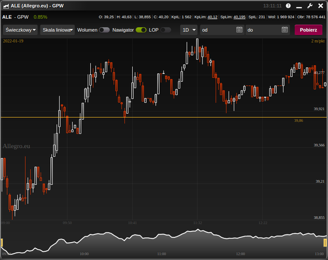Click the ALE - GPW ticker label
The image size is (328, 260).
(x=15, y=17)
